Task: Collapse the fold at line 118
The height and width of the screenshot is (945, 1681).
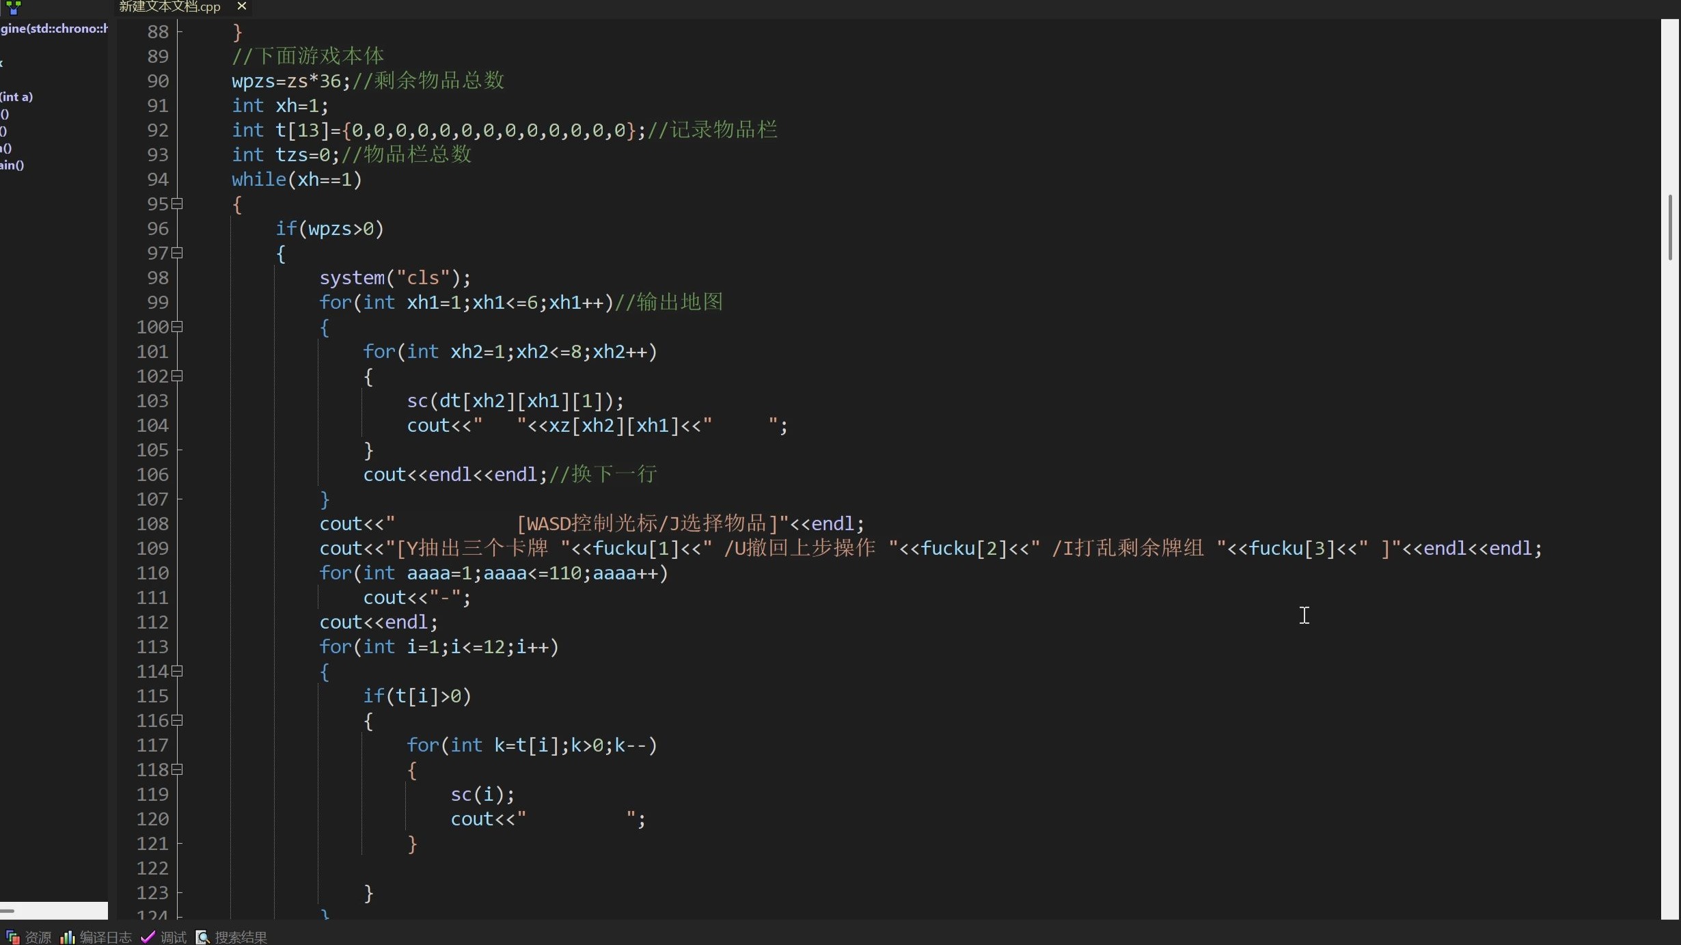Action: coord(177,769)
